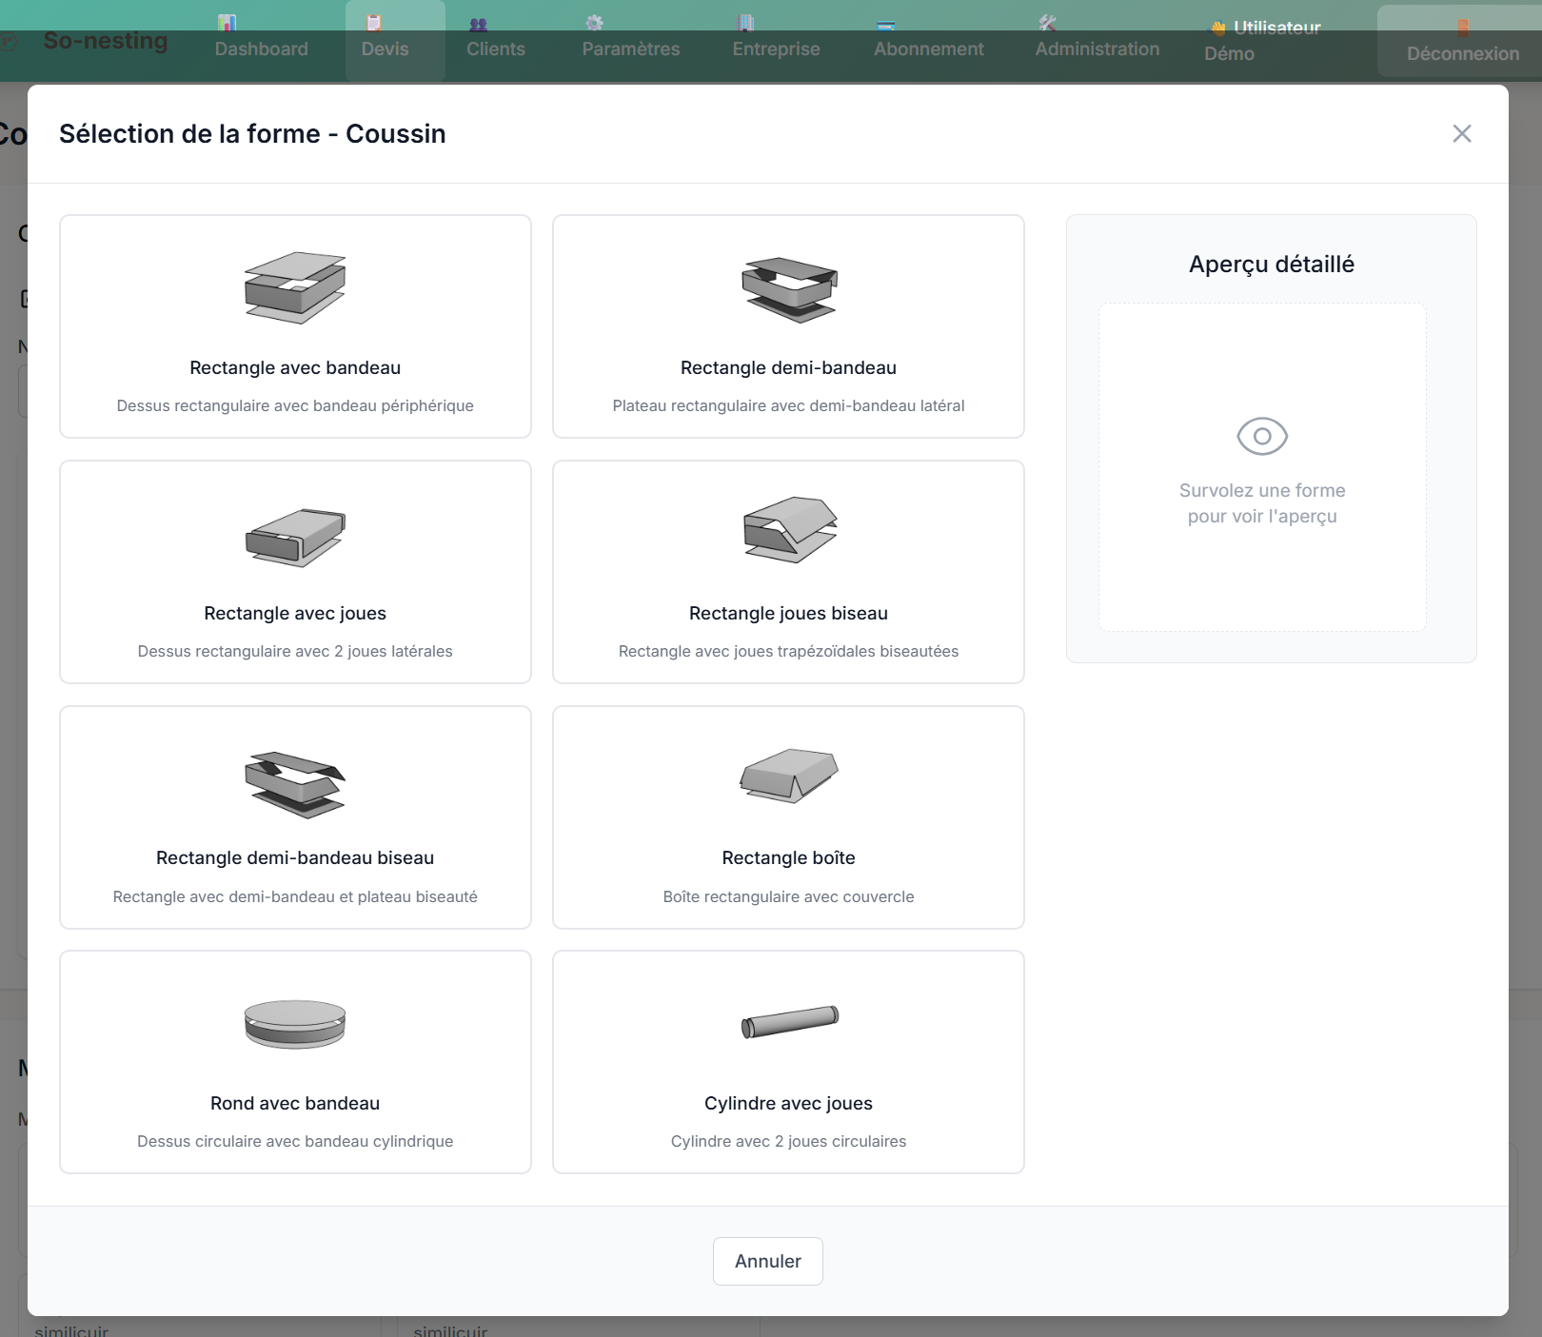The height and width of the screenshot is (1337, 1542).
Task: Select the Rond avec bandeau icon
Action: (295, 1024)
